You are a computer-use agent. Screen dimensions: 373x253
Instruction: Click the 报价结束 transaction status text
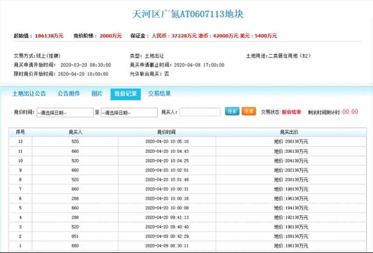point(291,112)
